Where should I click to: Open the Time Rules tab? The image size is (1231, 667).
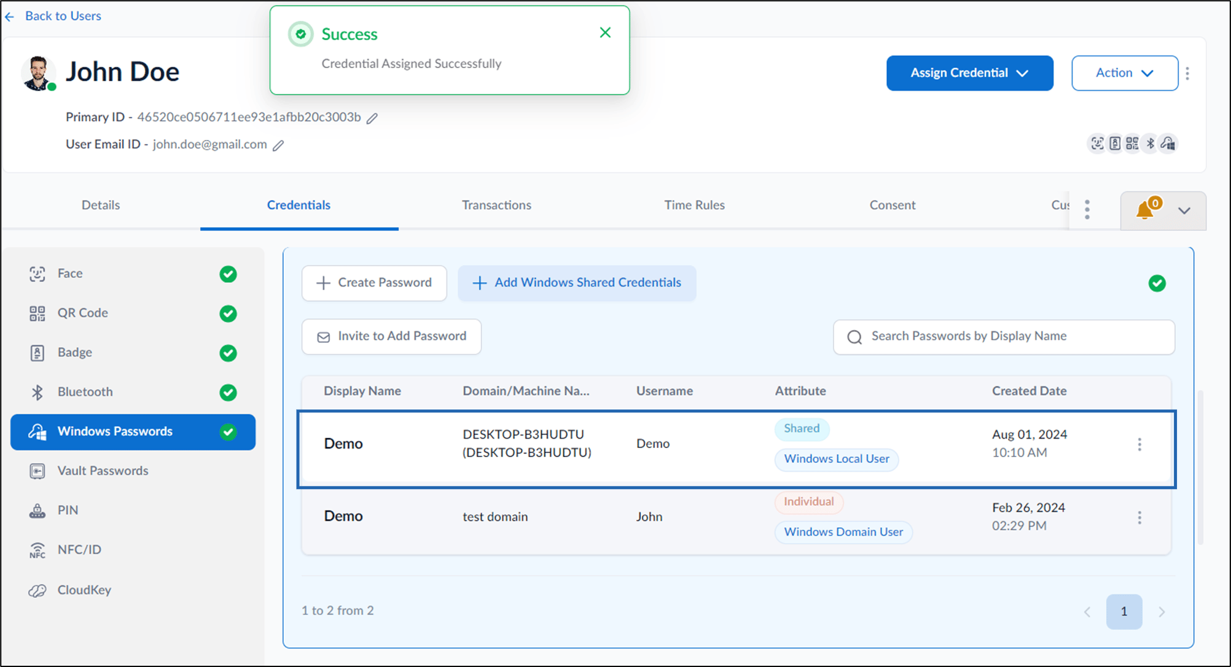click(694, 205)
